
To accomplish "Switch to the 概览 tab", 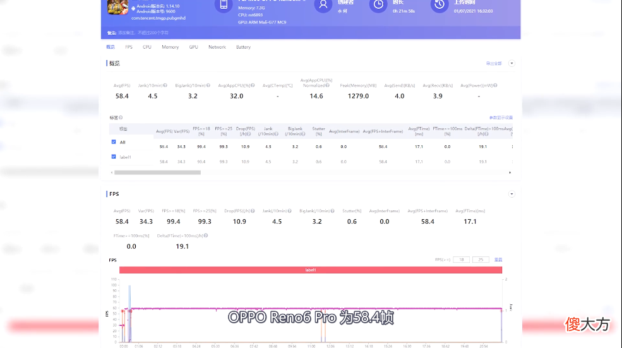I will click(x=111, y=47).
